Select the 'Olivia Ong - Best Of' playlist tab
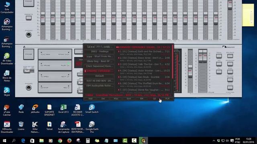This screenshot has height=144, width=257. pos(99,61)
